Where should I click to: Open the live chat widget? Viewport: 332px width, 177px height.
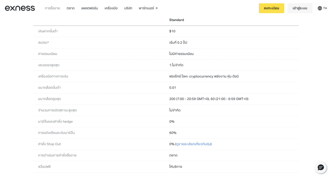point(321,167)
